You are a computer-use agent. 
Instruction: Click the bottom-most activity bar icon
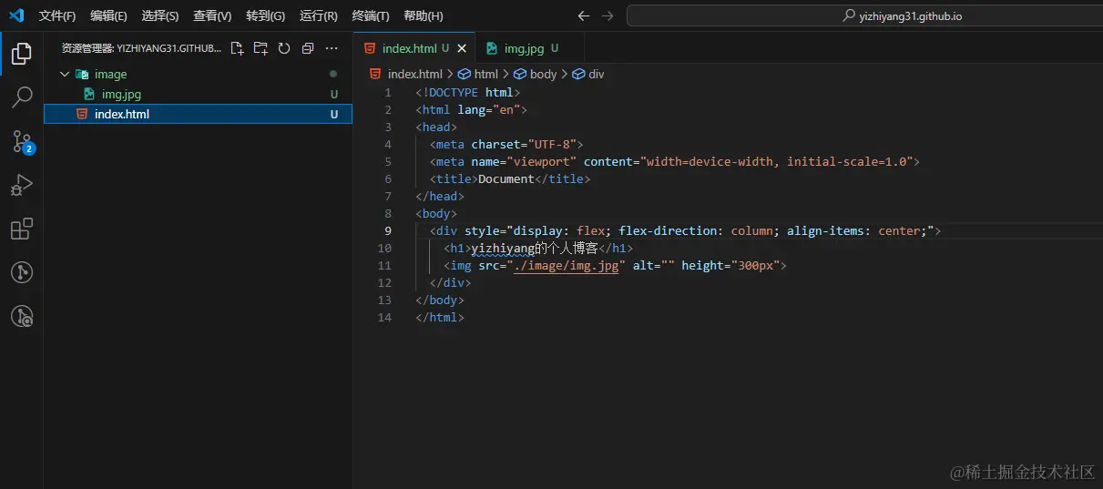[x=22, y=316]
